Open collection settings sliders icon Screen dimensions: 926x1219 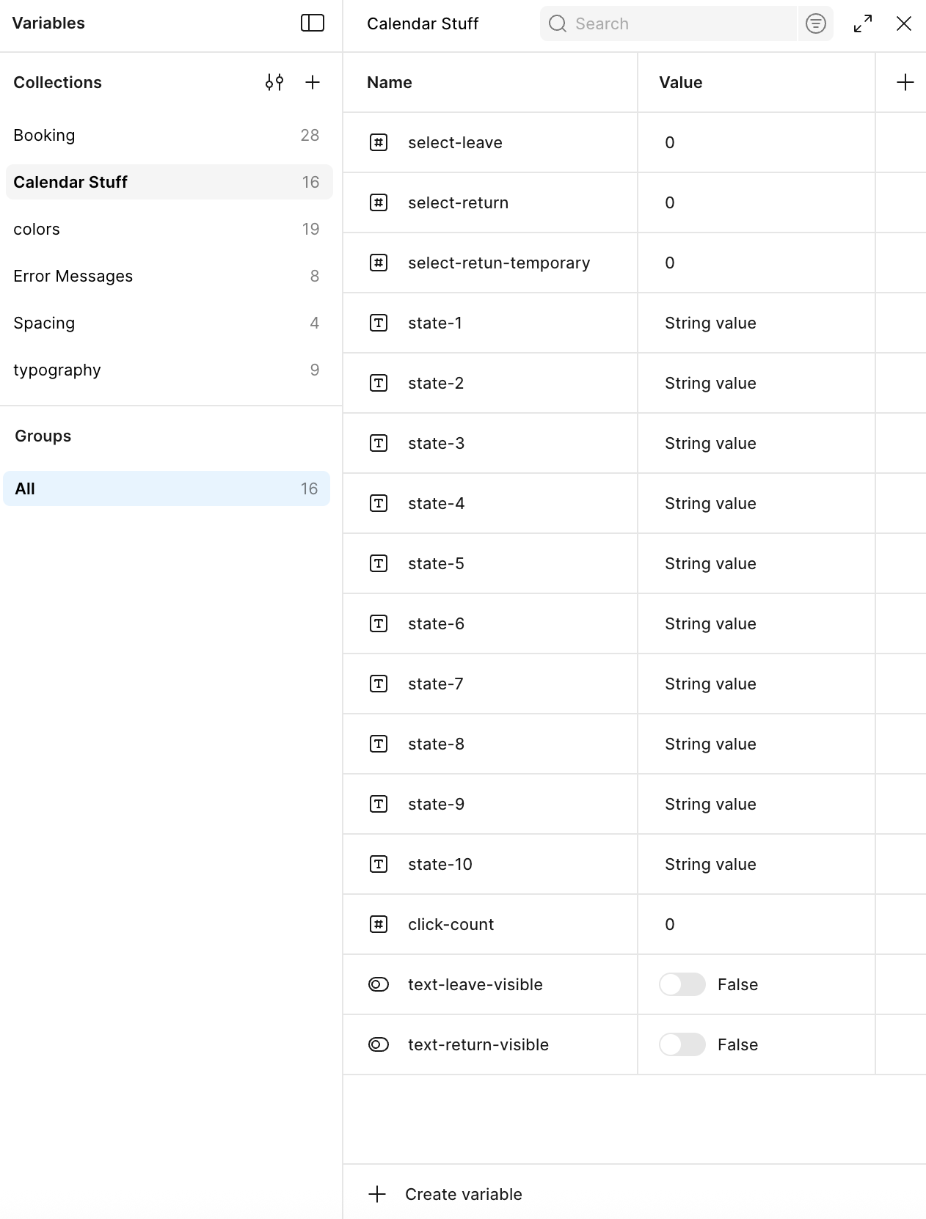click(274, 82)
